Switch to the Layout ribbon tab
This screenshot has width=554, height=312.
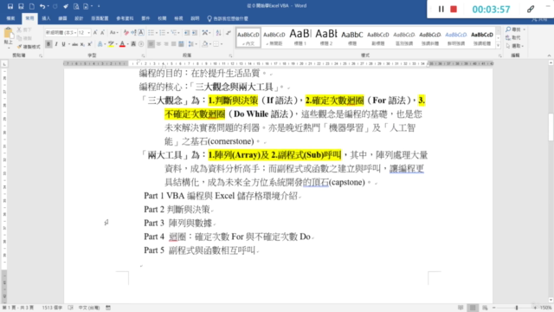[100, 18]
